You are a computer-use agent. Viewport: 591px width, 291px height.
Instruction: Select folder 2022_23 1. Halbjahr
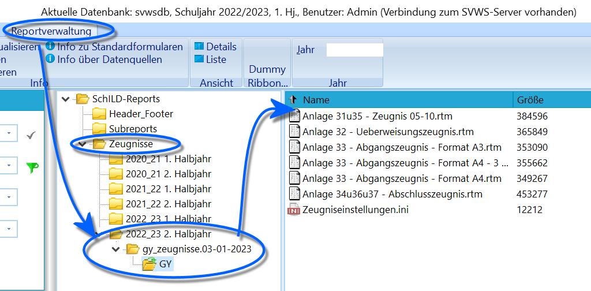click(169, 219)
